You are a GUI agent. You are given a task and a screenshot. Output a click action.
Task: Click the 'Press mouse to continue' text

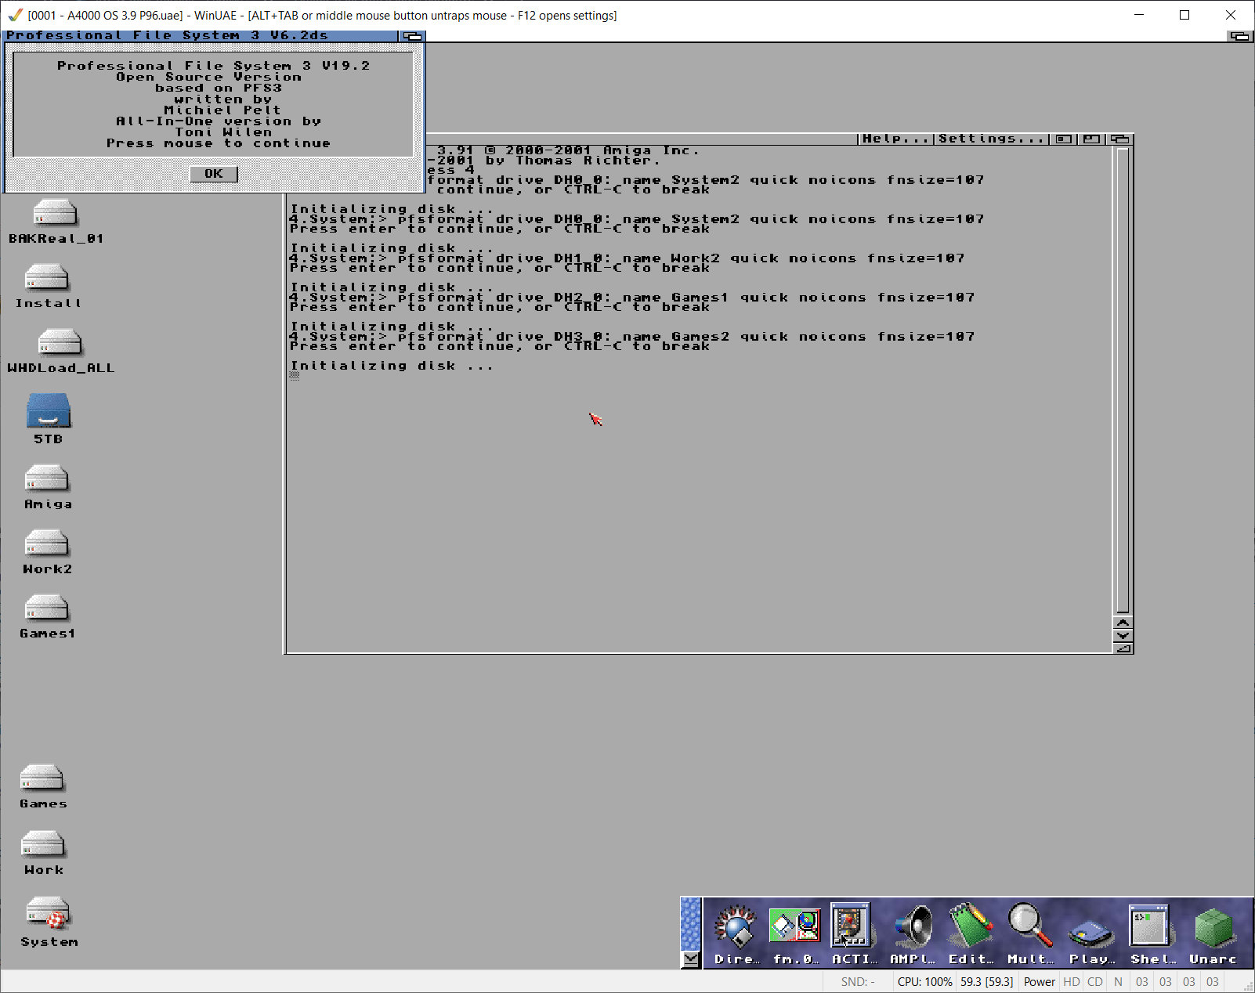(219, 143)
